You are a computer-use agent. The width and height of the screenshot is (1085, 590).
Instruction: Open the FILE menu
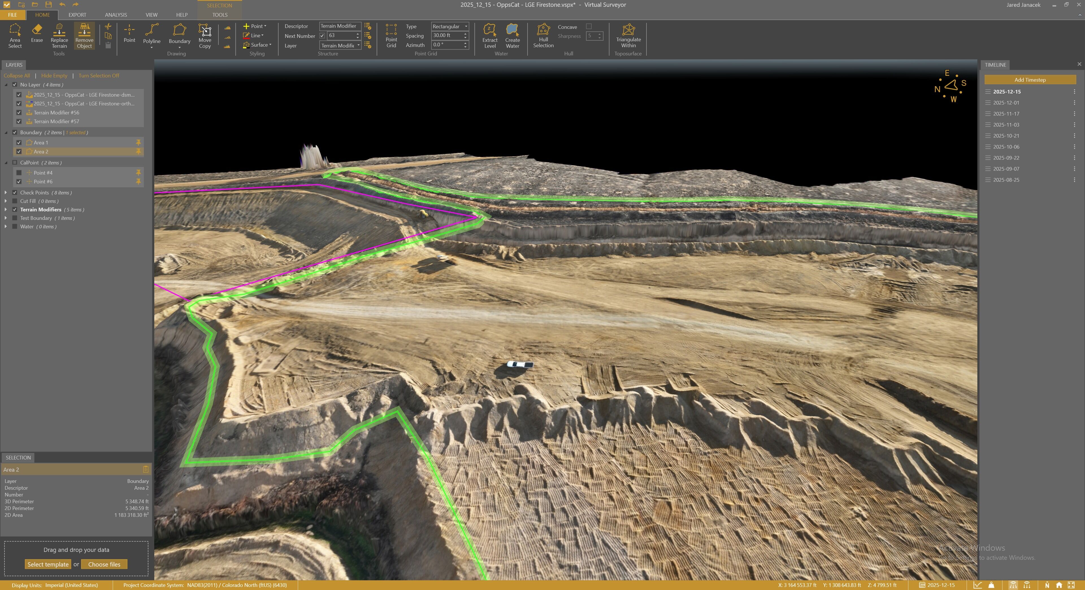pyautogui.click(x=13, y=15)
